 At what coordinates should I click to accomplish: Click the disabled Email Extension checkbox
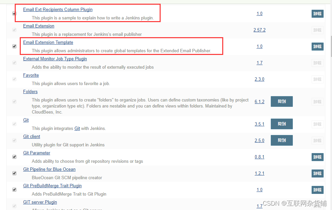[14, 30]
